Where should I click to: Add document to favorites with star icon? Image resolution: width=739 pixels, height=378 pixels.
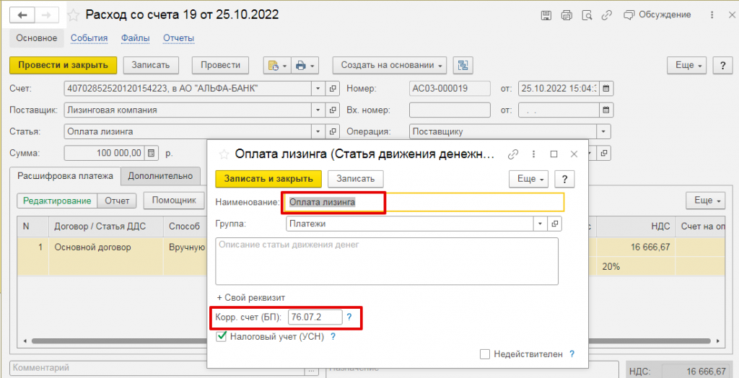73,16
